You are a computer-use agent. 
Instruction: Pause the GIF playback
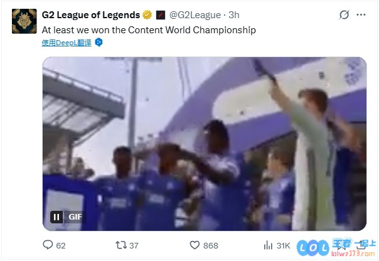[x=56, y=217]
